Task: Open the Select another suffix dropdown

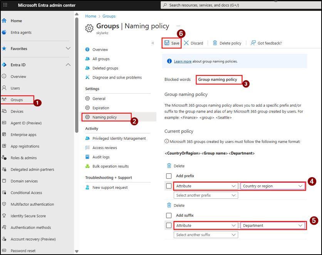Action: click(x=206, y=235)
